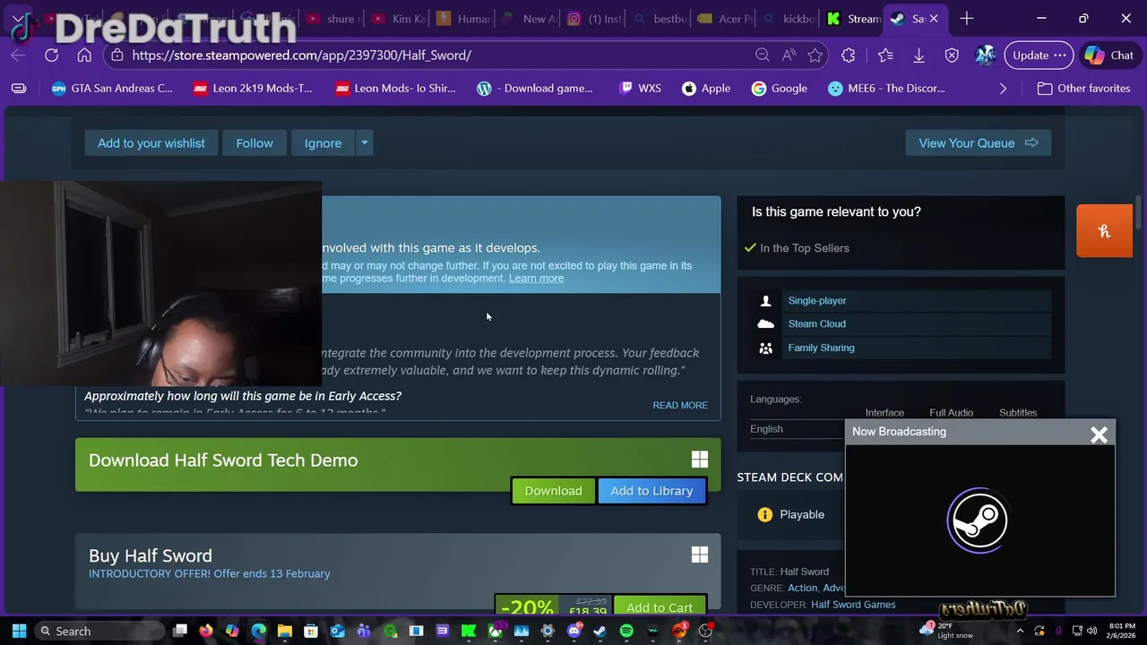Click the Steam logo in the broadcast overlay

click(979, 520)
